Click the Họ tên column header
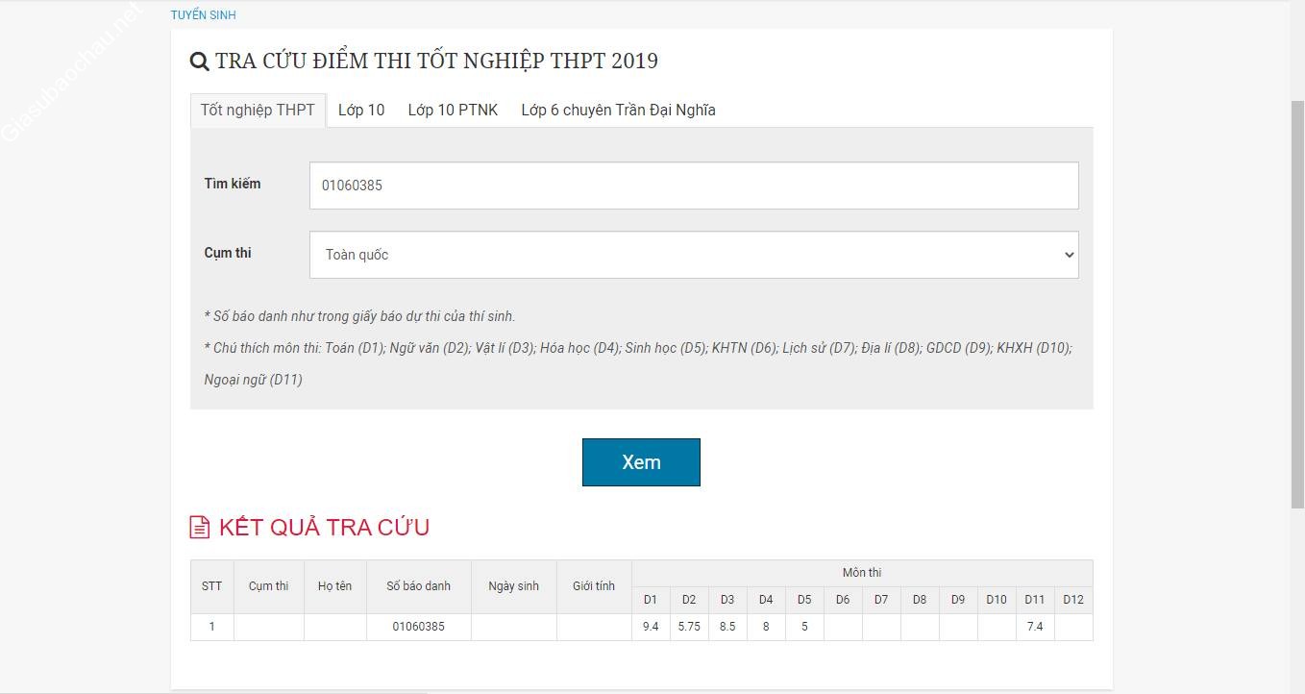The image size is (1305, 694). (x=335, y=586)
